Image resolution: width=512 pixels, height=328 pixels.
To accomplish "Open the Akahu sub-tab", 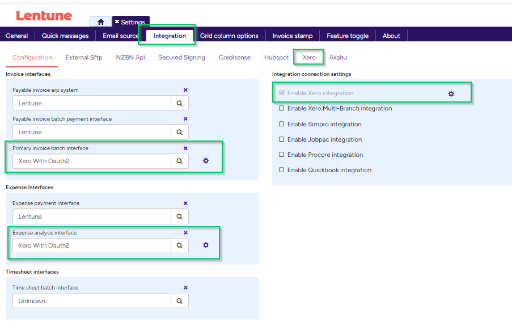I will pyautogui.click(x=338, y=57).
